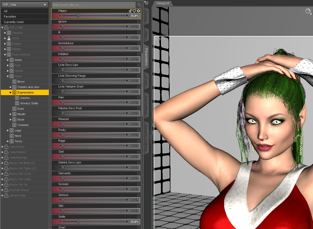
Task: Click minus button on Rage slider
Action: [60, 146]
